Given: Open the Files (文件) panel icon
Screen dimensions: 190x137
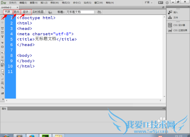Looking at the screenshot, I should coord(170,17).
